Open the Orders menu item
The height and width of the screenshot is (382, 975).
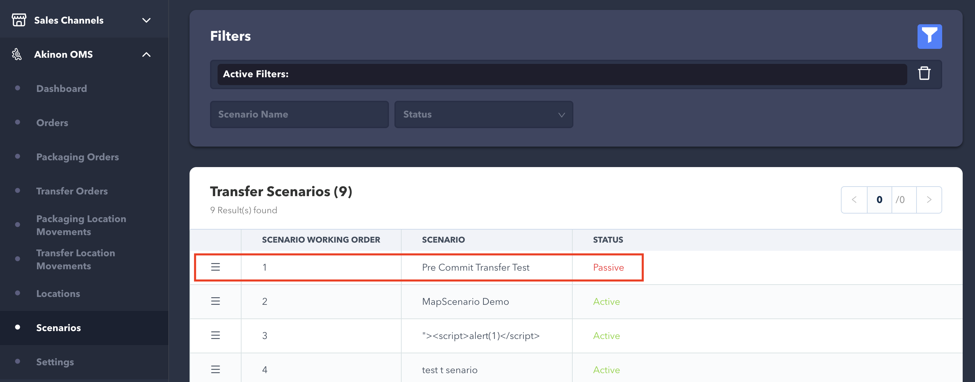[x=52, y=123]
